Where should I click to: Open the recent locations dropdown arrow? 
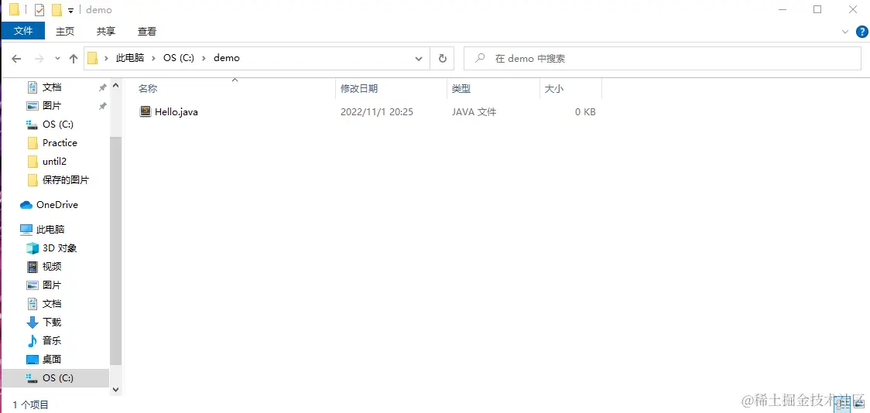pos(58,58)
